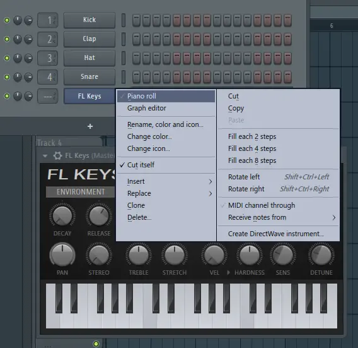Click the FL Keys channel button
The height and width of the screenshot is (348, 358).
click(x=89, y=96)
